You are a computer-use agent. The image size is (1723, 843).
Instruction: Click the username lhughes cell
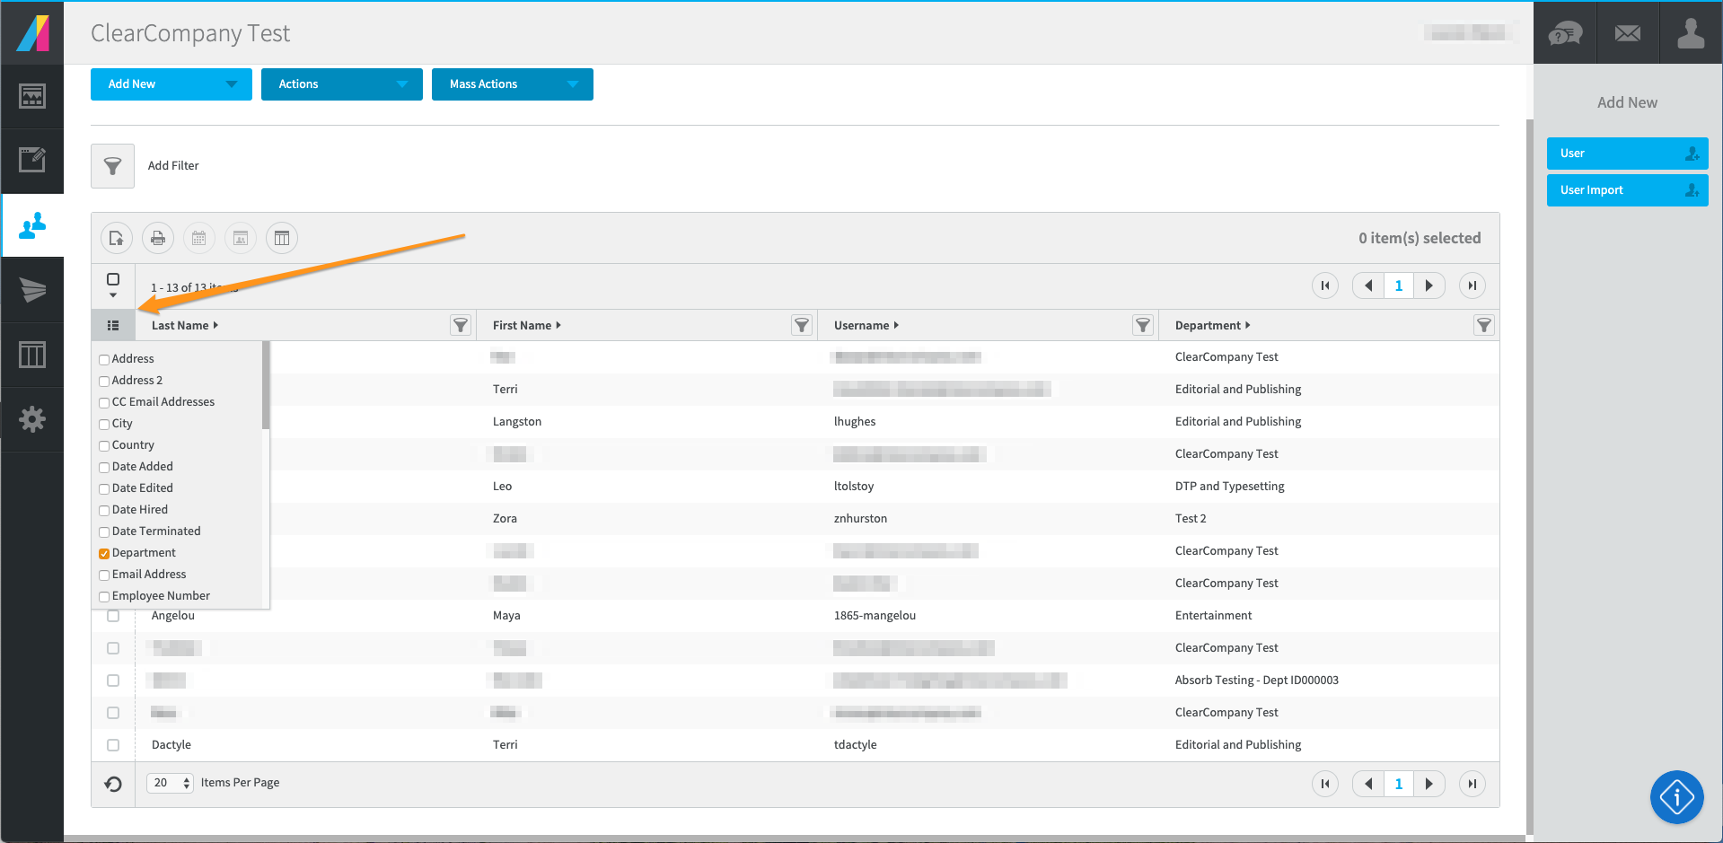[854, 422]
